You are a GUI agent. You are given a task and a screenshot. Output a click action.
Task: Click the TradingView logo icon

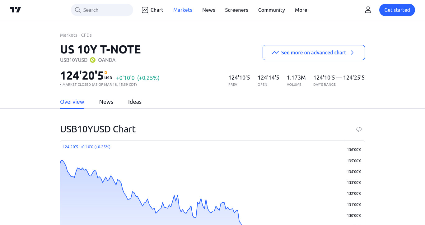point(16,10)
